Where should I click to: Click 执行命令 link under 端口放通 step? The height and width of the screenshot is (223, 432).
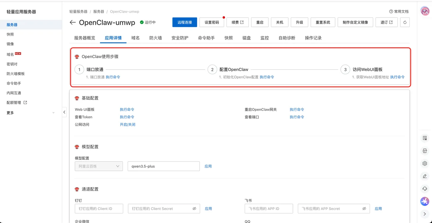tap(113, 77)
